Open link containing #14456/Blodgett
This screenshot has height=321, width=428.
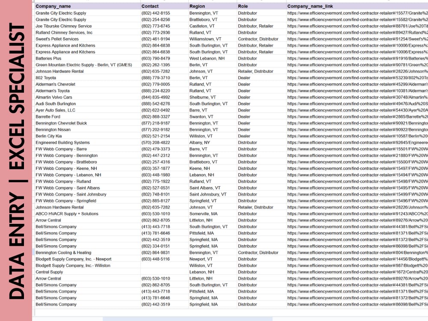[357, 259]
